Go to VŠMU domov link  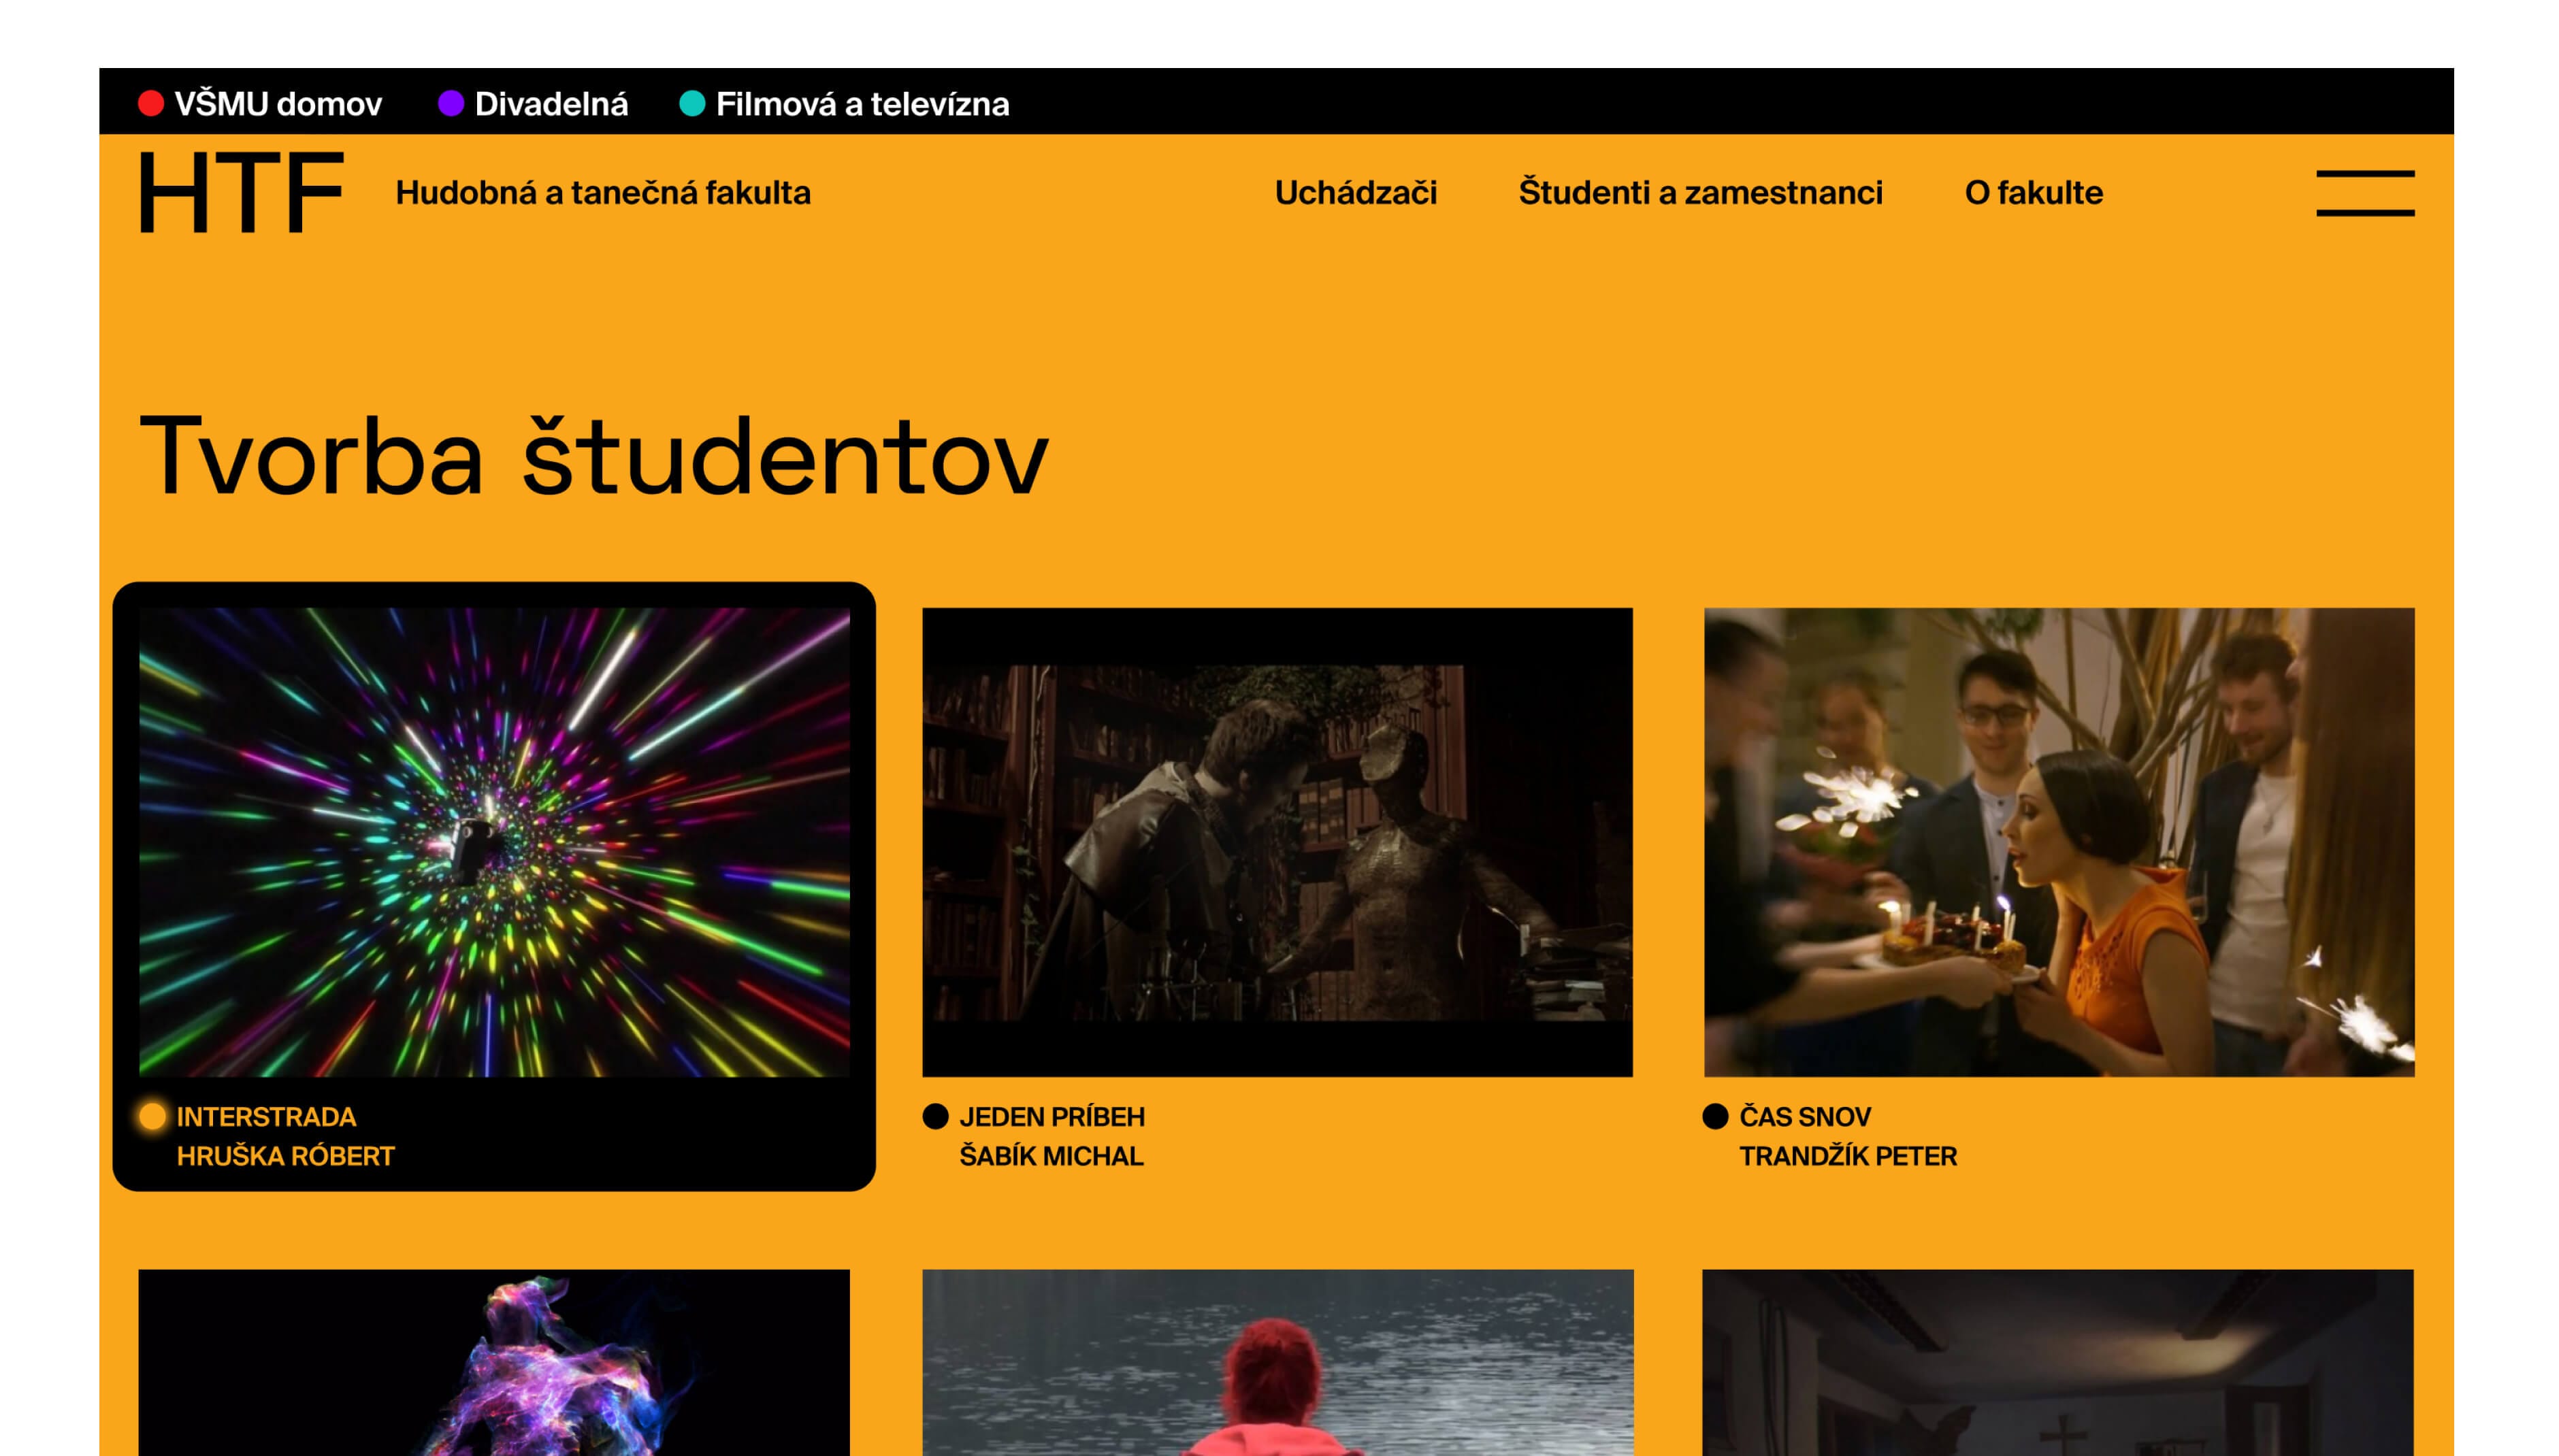[x=278, y=104]
